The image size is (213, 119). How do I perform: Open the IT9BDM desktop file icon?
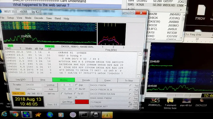coord(201,12)
